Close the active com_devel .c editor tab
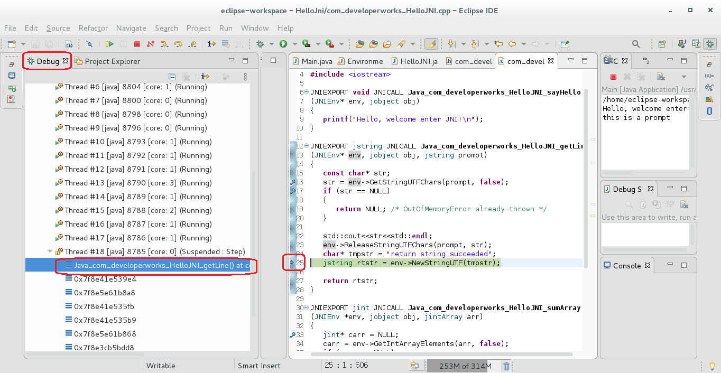Image resolution: width=721 pixels, height=373 pixels. 550,61
